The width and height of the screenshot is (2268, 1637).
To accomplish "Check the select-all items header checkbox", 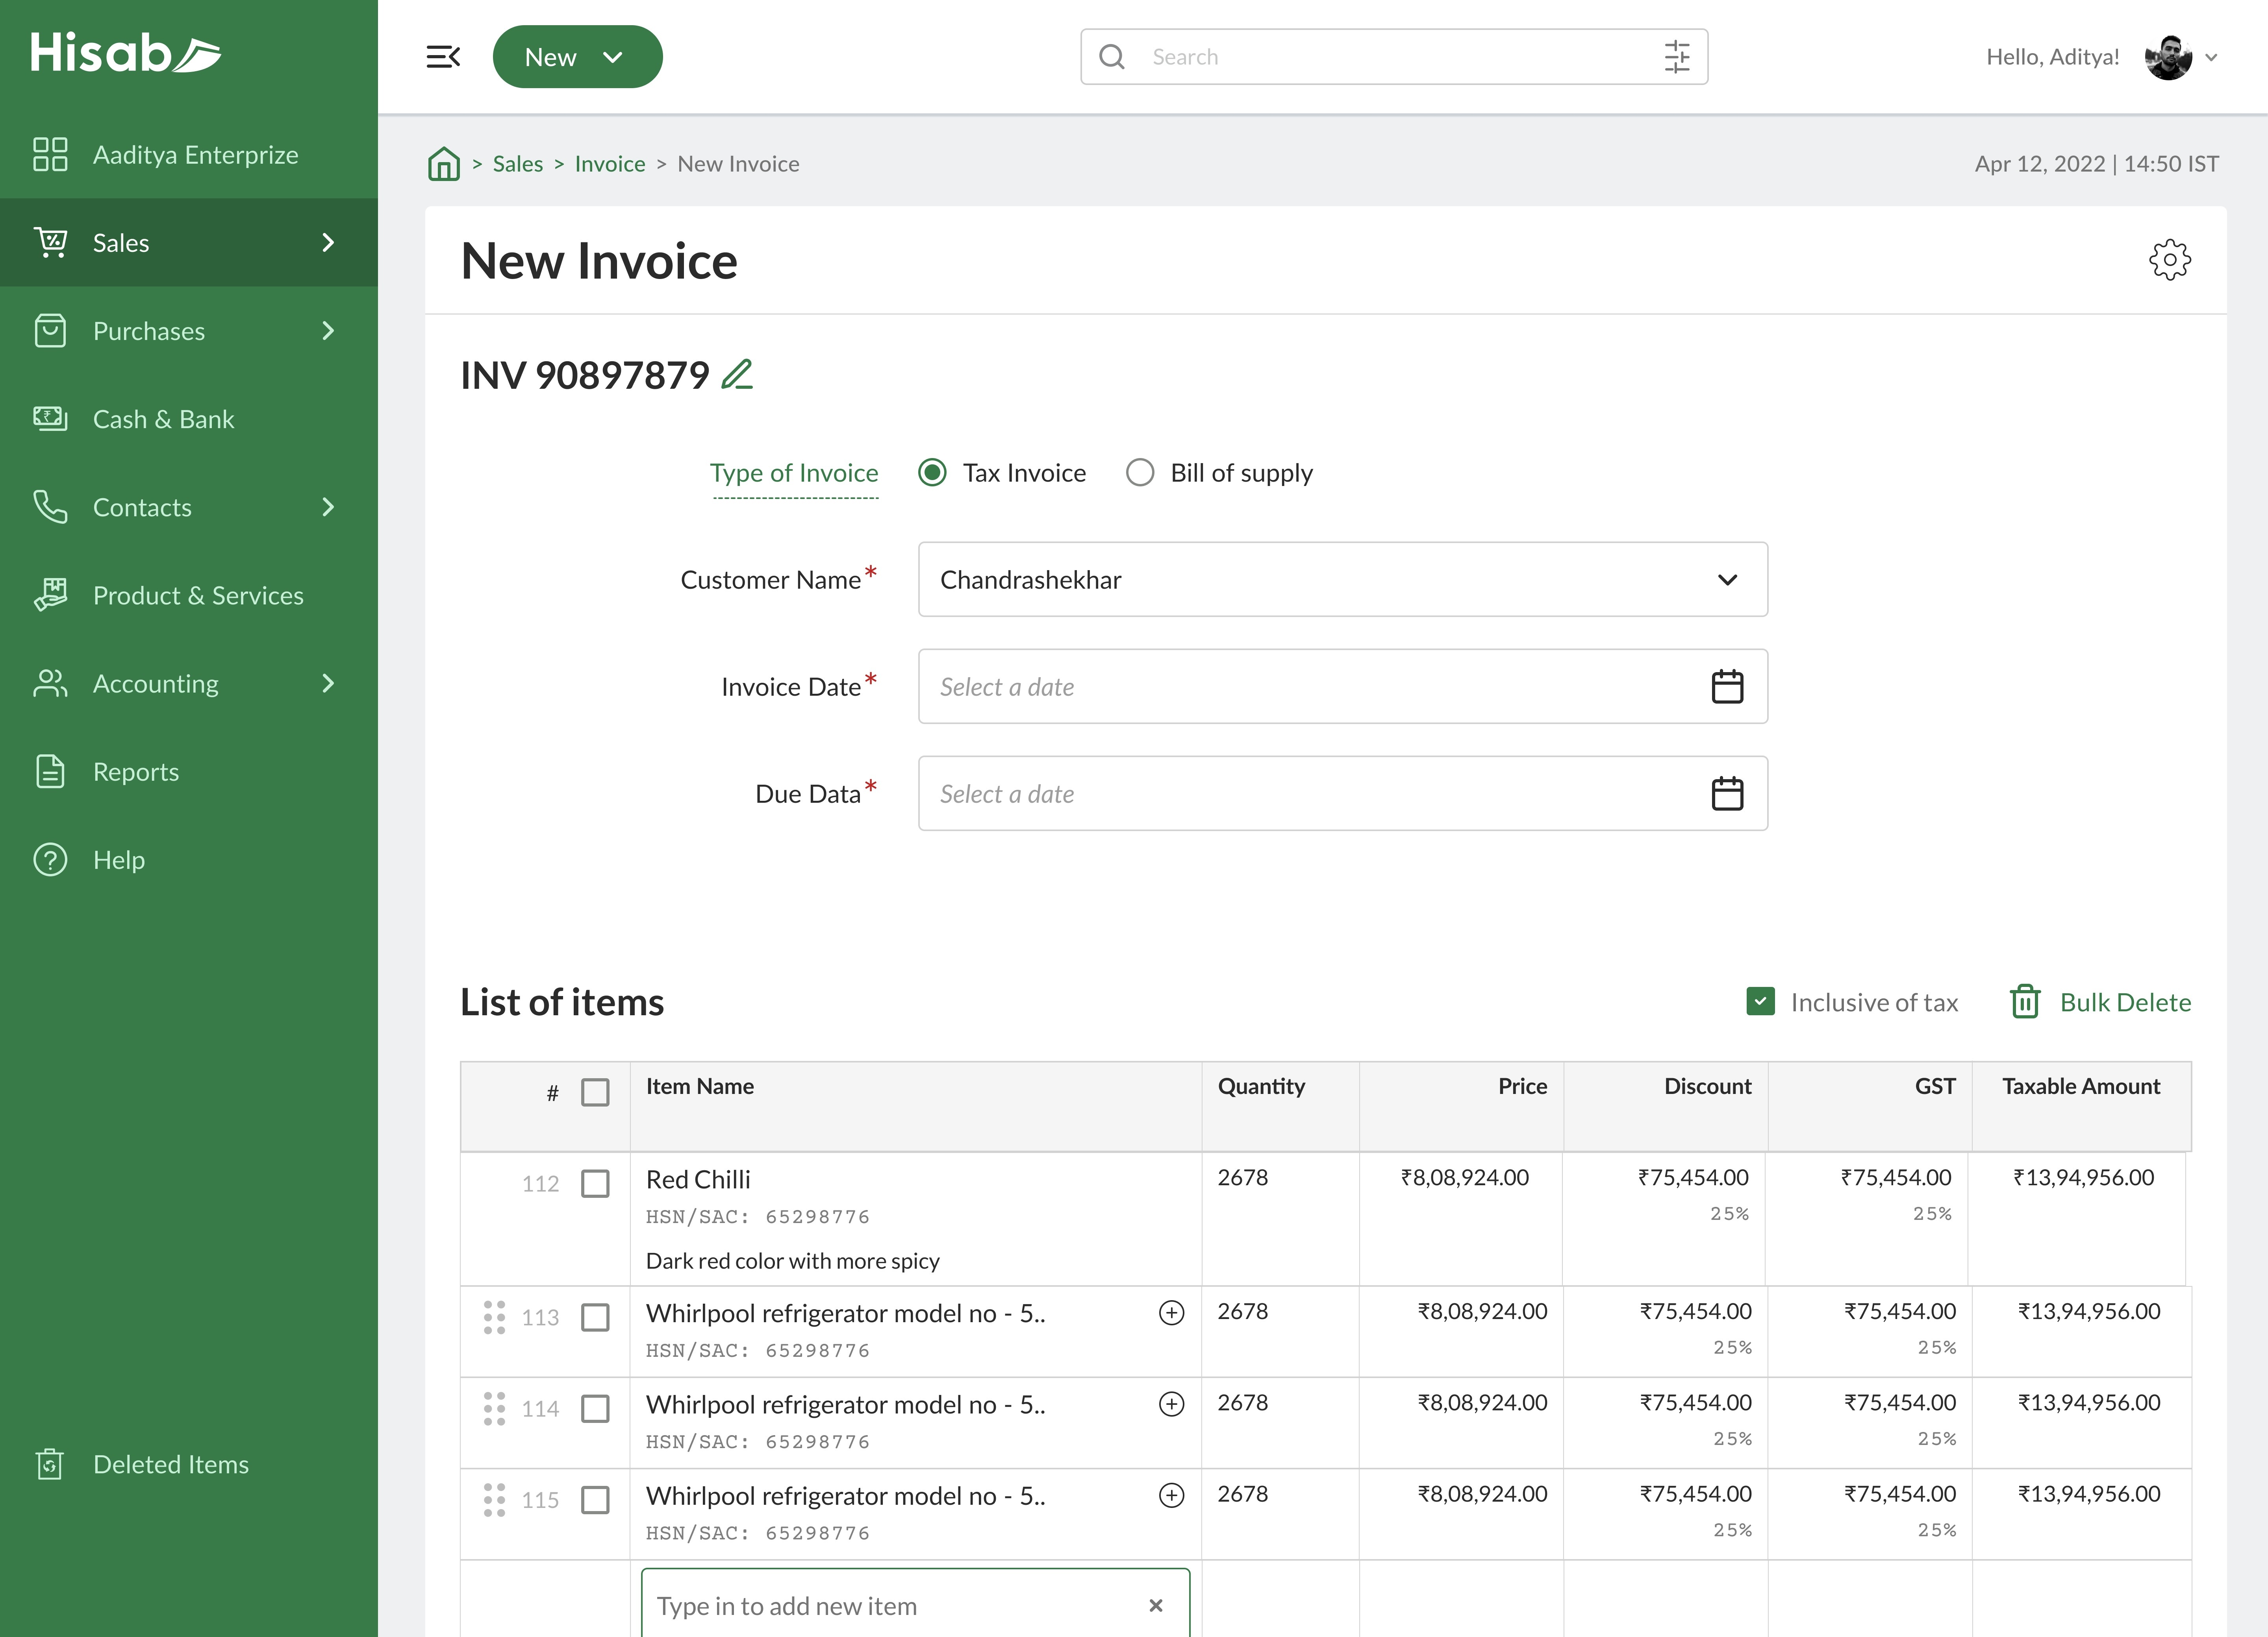I will click(x=595, y=1092).
